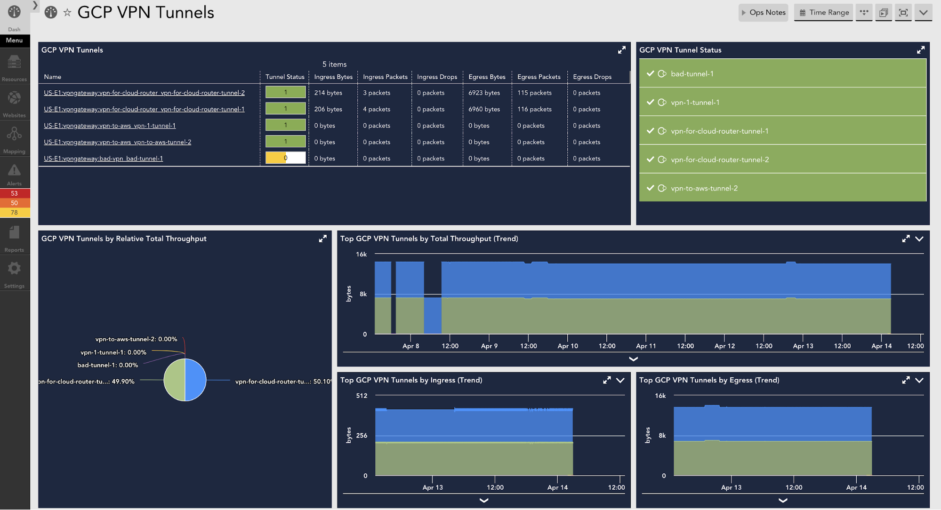Show legend below Ingress Trend chart
Screen dimensions: 941x510
[x=484, y=500]
